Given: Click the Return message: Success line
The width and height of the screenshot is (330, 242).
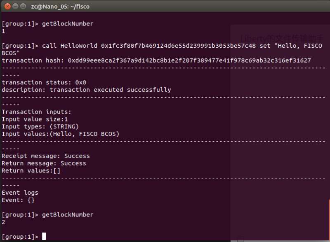Looking at the screenshot, I should (x=44, y=163).
